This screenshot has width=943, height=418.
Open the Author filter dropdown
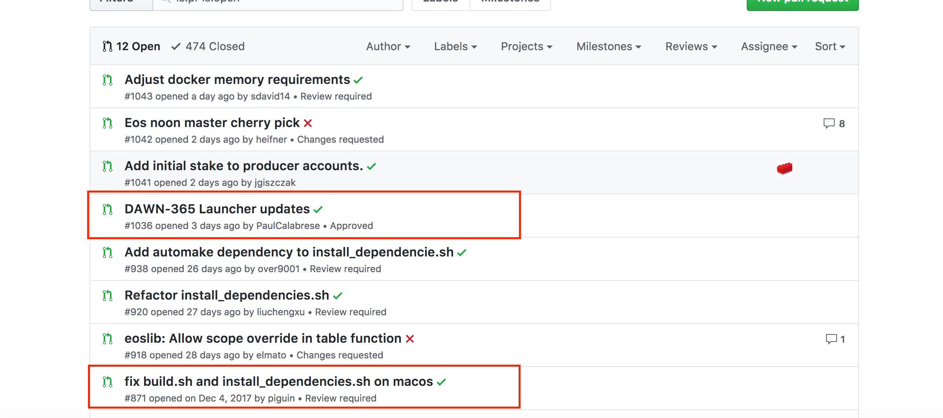click(388, 46)
